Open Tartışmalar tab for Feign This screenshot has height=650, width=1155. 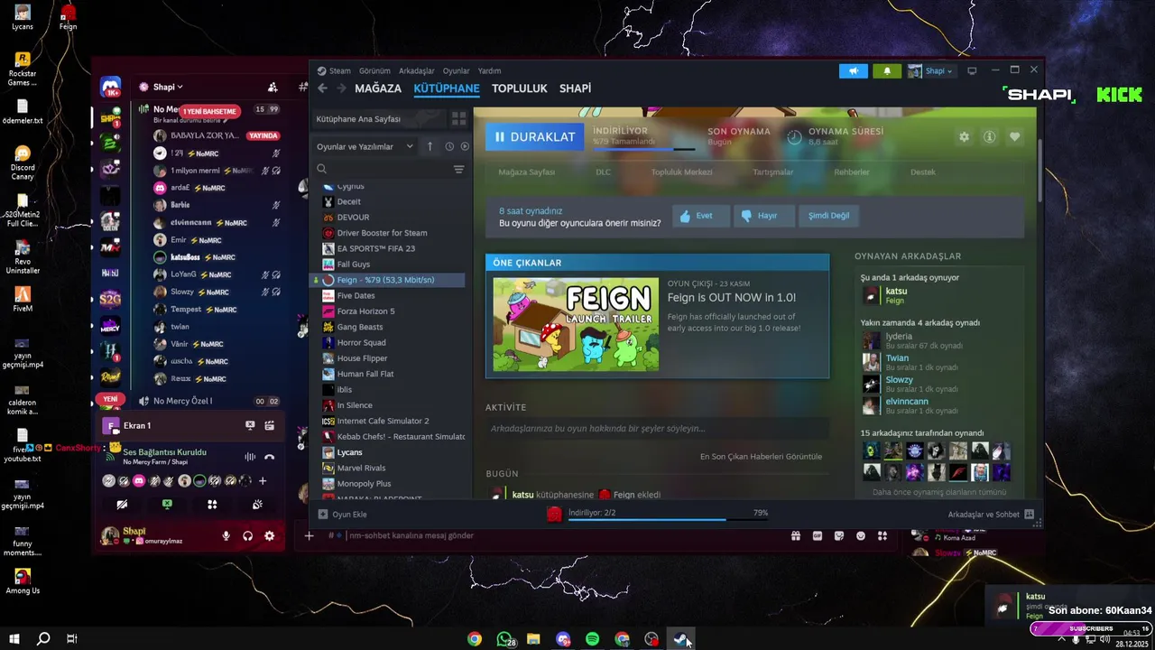tap(773, 172)
